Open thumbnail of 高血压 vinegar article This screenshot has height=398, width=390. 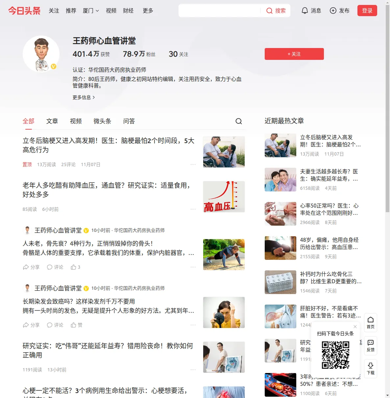click(224, 197)
